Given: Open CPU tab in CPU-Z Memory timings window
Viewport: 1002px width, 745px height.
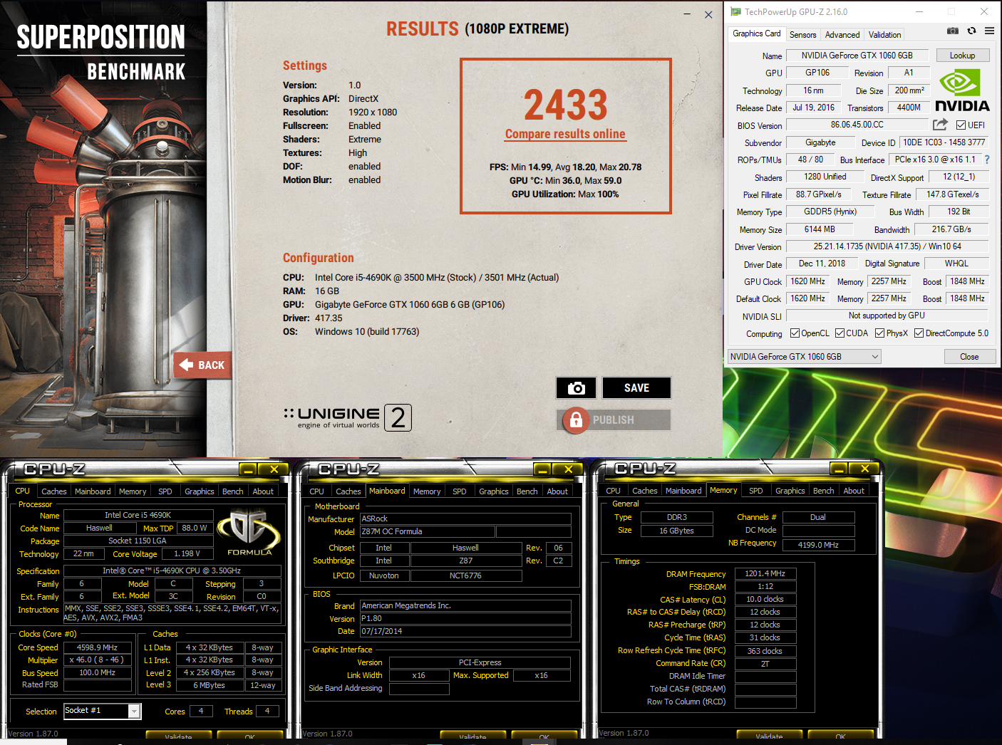Looking at the screenshot, I should point(613,491).
